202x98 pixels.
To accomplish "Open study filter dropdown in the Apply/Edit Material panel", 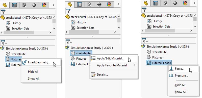I will (68, 41).
